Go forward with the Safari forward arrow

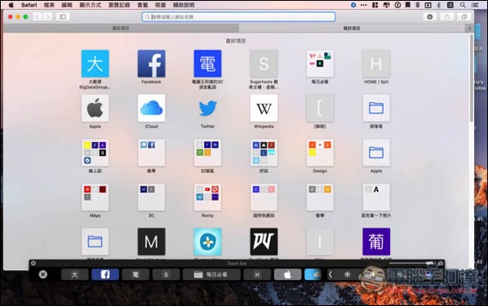click(47, 17)
